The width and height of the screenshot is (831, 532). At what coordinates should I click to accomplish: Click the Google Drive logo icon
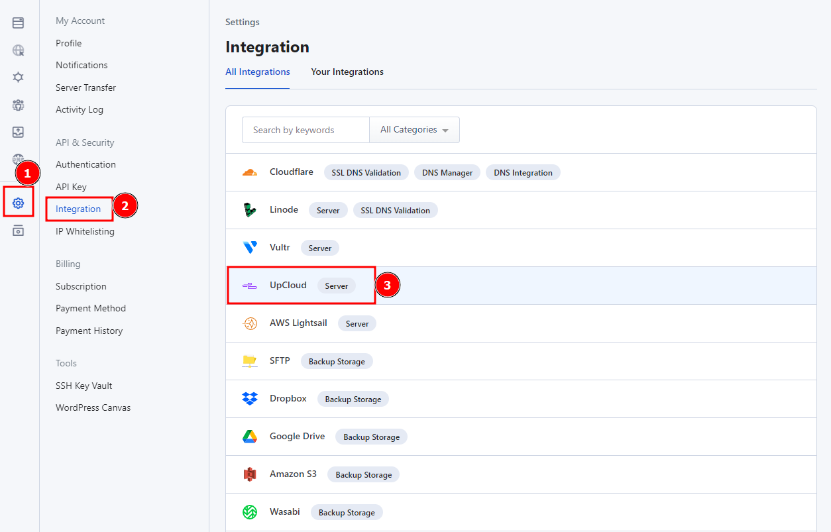point(249,437)
